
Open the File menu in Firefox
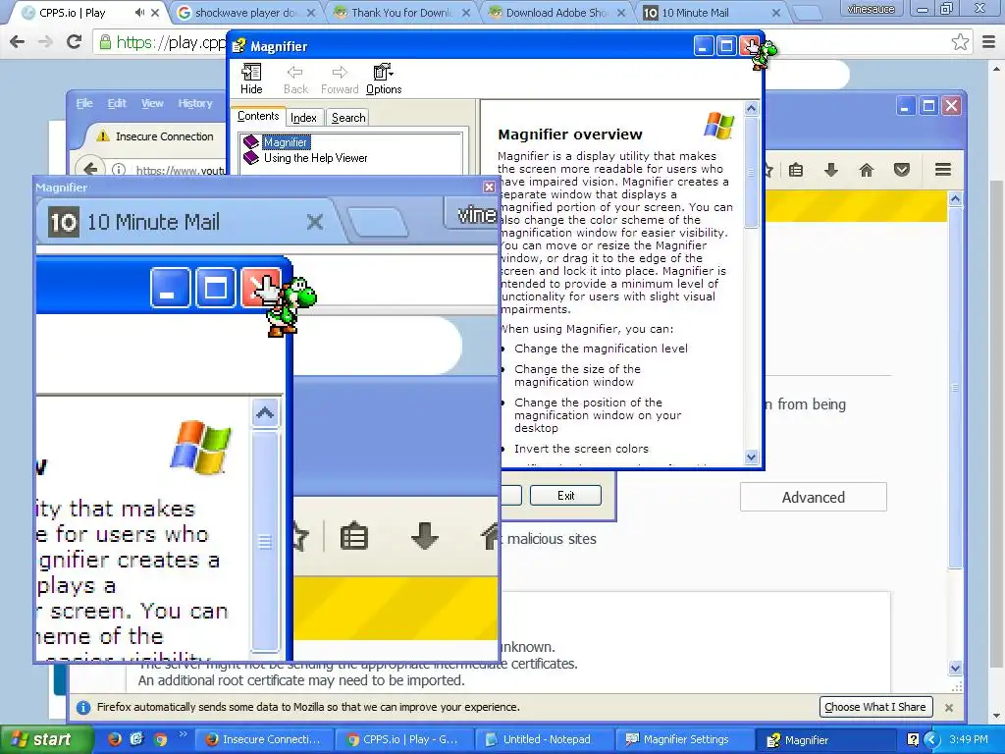click(84, 103)
